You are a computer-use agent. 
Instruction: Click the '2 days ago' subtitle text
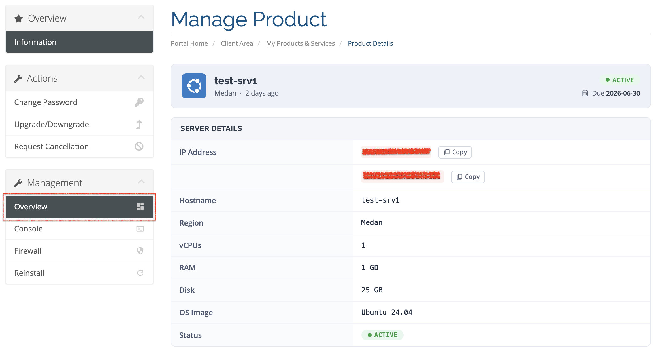[262, 93]
